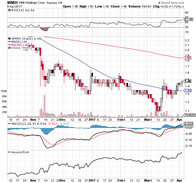Select the MA(200) red legend line marker
Image resolution: width=196 pixels, height=183 pixels.
(x=9, y=45)
